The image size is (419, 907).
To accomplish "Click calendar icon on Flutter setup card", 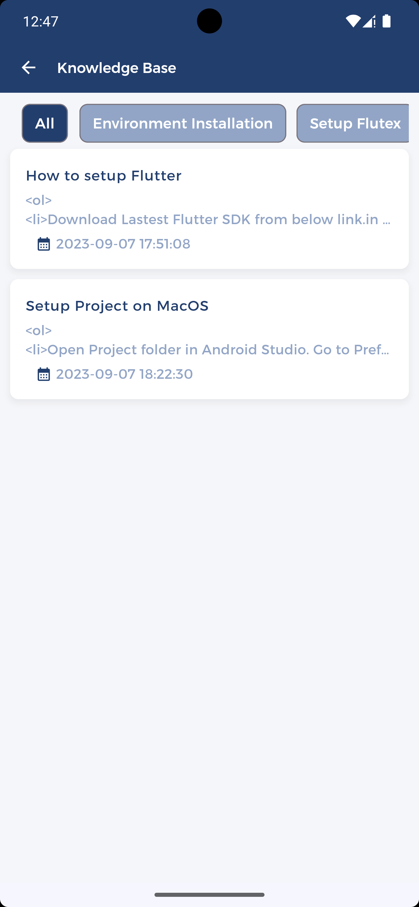I will [x=44, y=244].
